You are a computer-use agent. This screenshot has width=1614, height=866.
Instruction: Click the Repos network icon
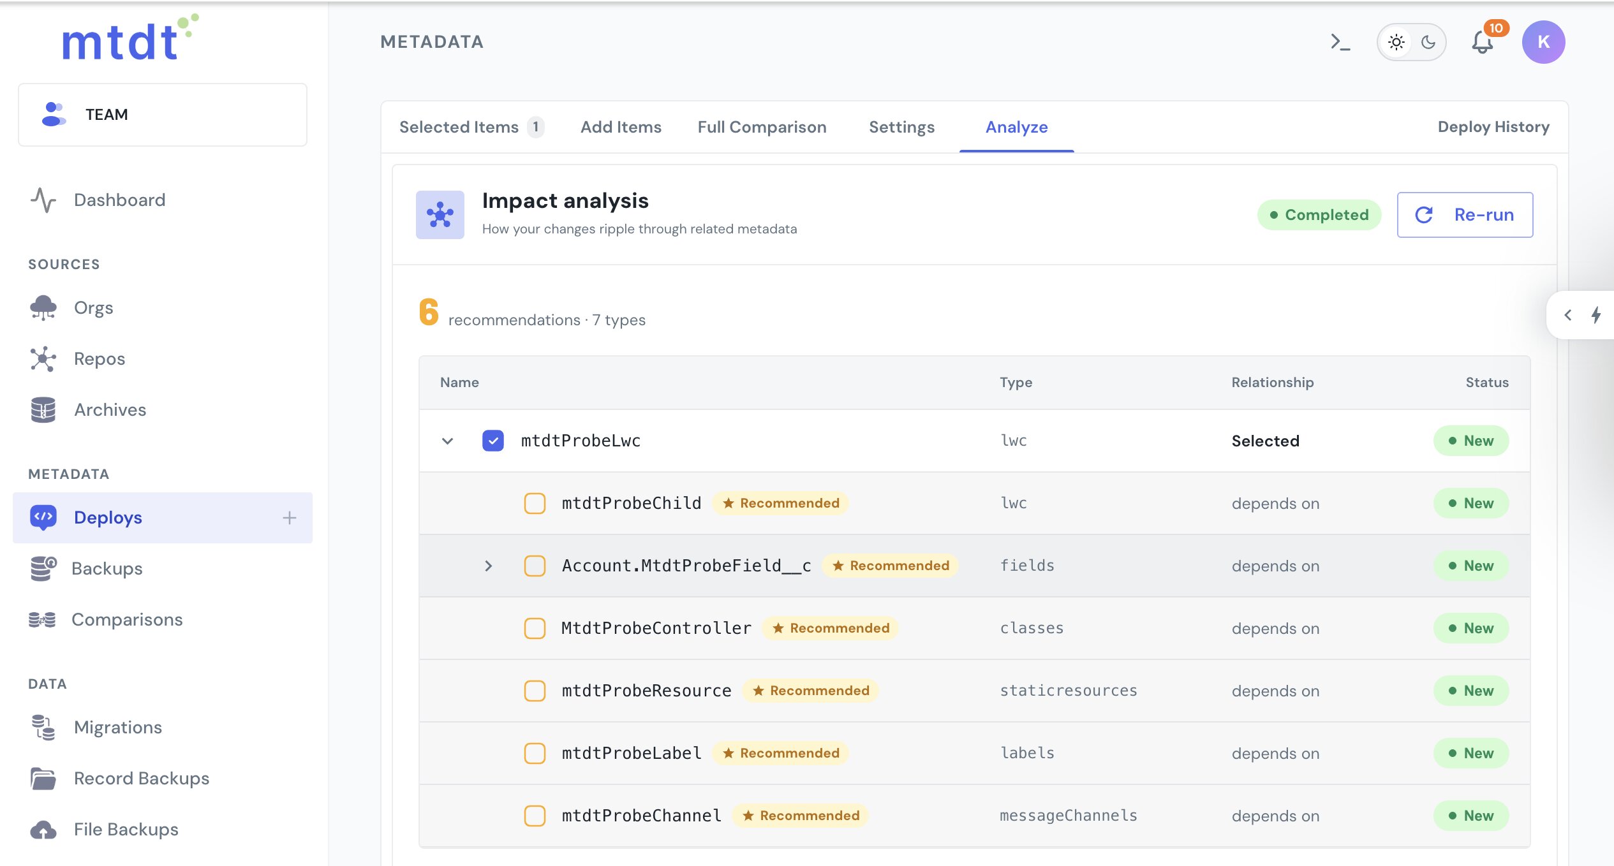click(43, 358)
